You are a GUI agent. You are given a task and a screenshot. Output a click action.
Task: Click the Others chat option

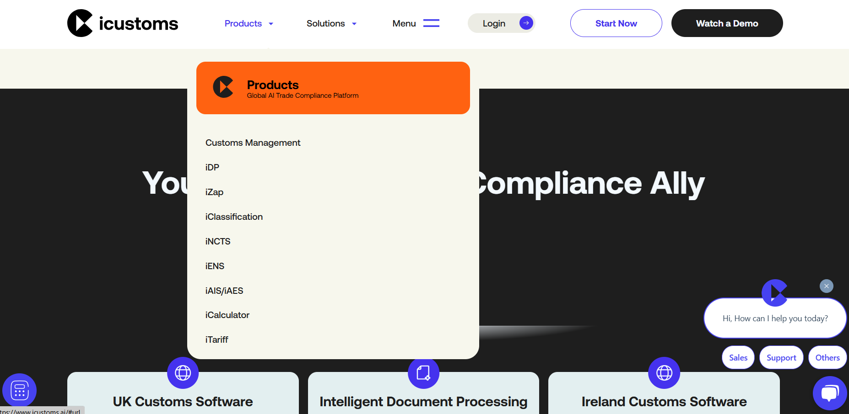[x=827, y=357]
